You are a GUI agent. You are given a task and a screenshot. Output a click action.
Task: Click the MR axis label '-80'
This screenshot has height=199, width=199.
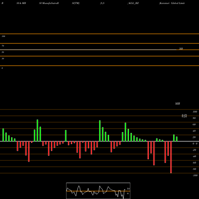coord(194,169)
